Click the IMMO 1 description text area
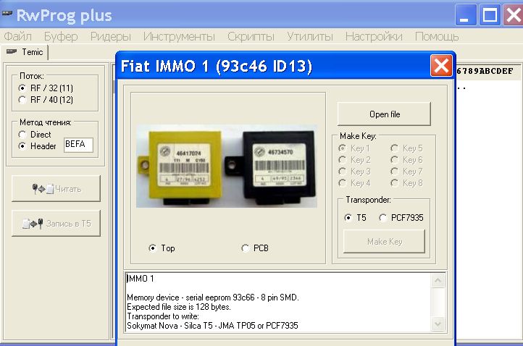The height and width of the screenshot is (346, 523). [x=278, y=302]
